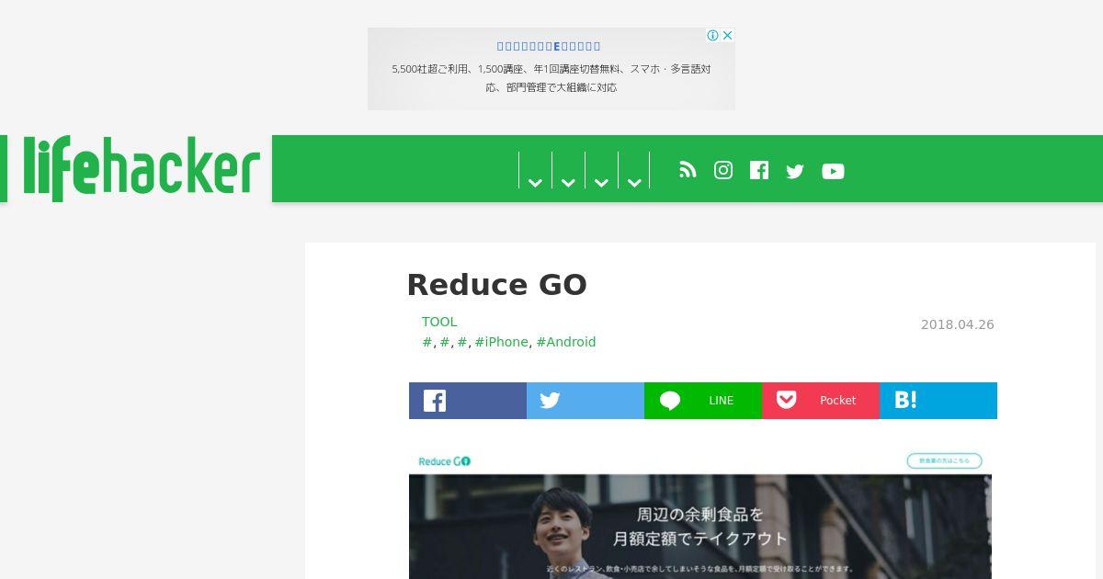Share article via Facebook share button
1103x579 pixels.
coord(468,401)
